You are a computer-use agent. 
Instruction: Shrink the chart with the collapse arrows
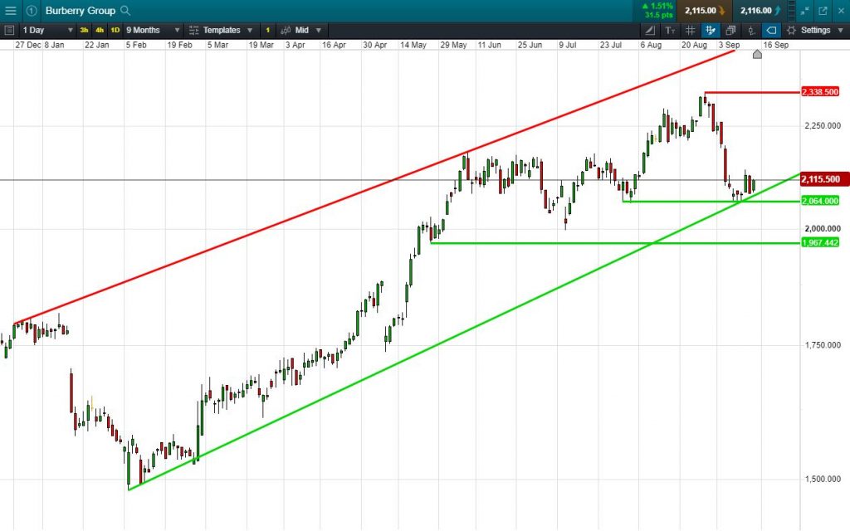[805, 10]
